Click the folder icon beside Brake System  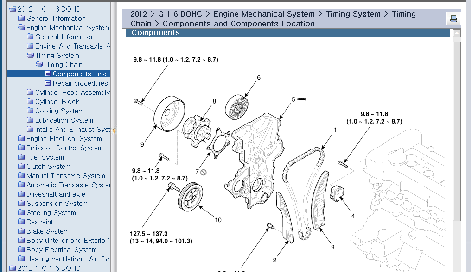(x=21, y=231)
